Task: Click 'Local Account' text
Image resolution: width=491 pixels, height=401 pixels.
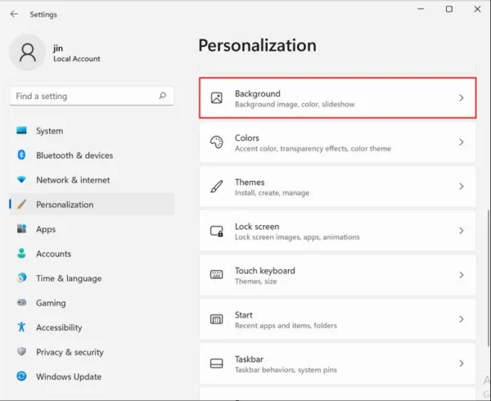Action: click(76, 59)
